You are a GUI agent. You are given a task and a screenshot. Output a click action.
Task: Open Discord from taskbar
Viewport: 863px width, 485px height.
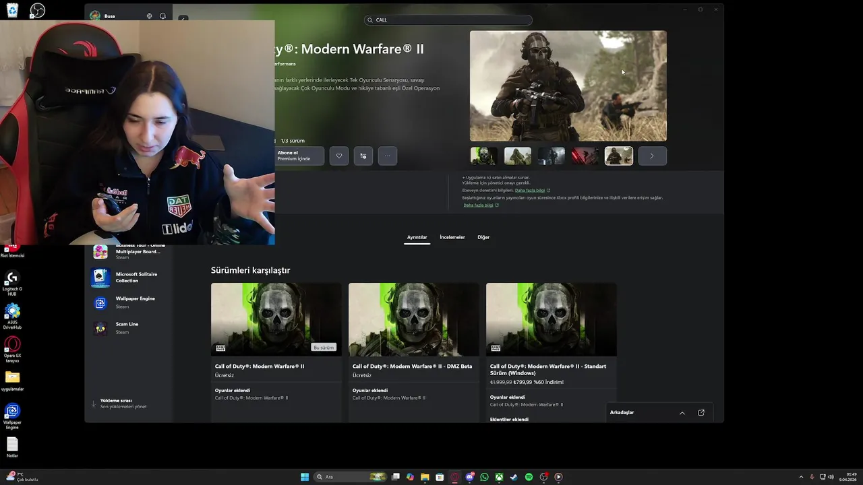[469, 477]
